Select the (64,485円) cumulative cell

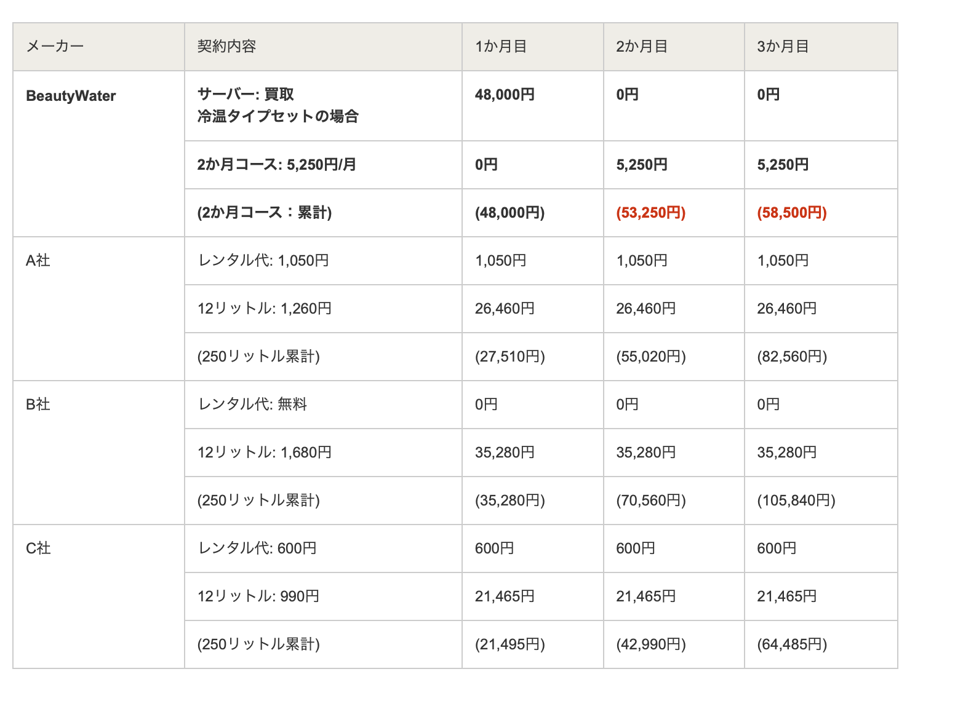791,644
